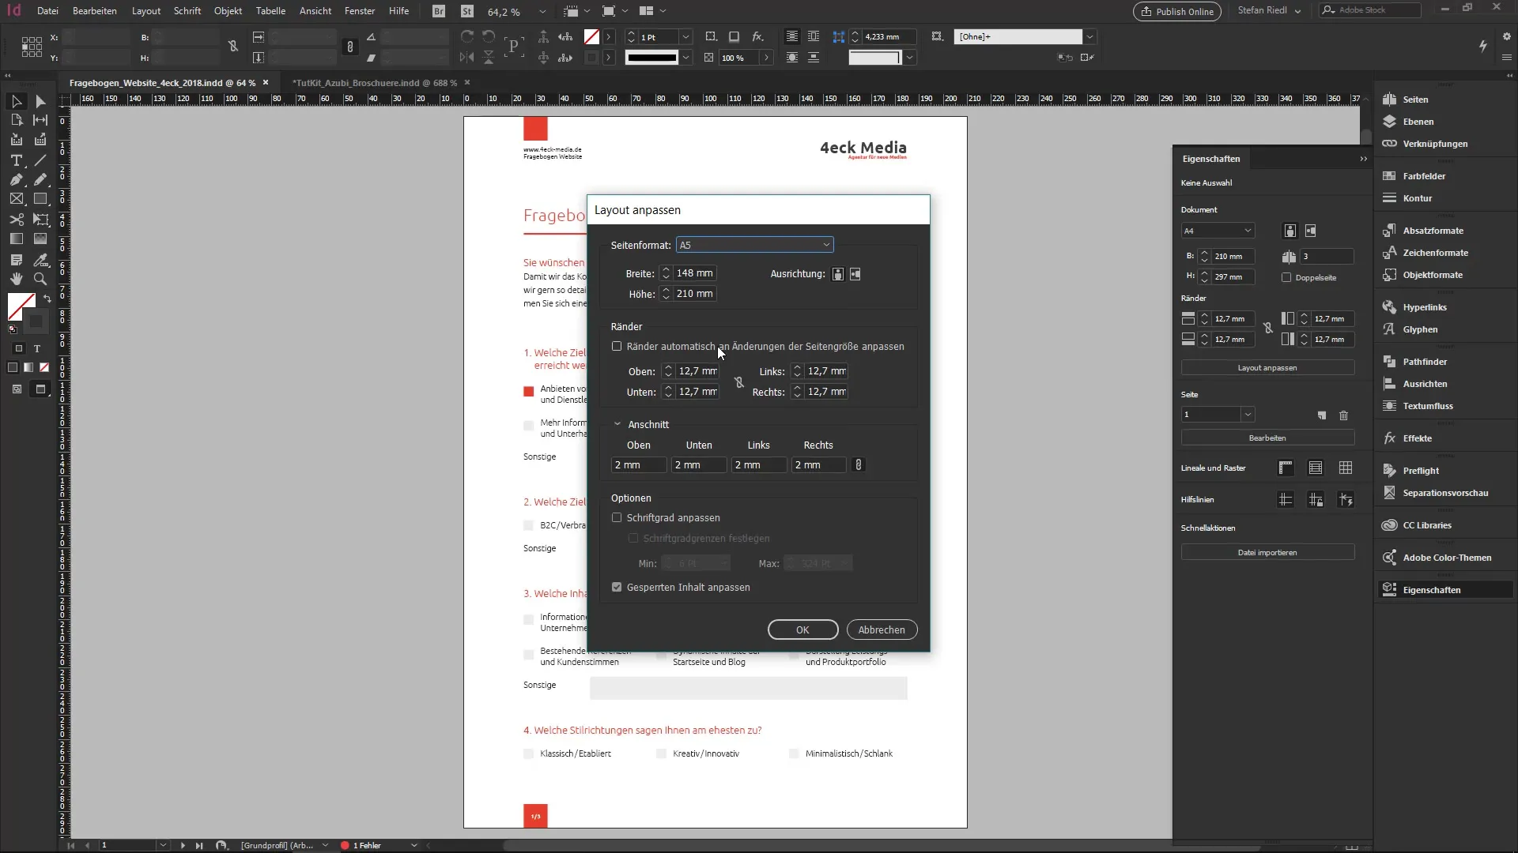
Task: Select the Gap tool
Action: pos(40,120)
